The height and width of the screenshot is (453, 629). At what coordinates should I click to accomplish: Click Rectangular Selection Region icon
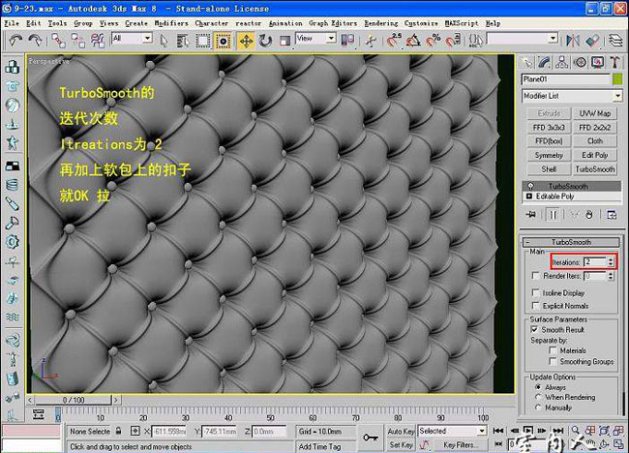(203, 41)
